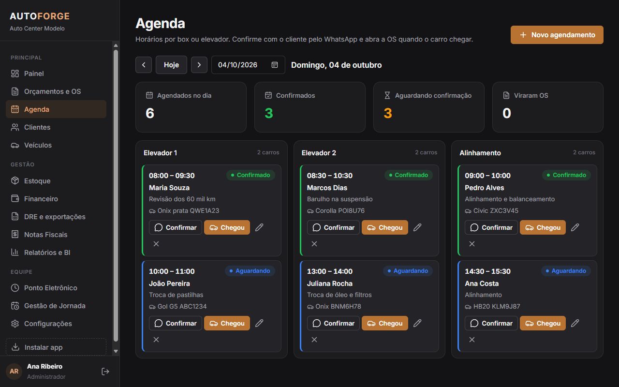The image size is (619, 387).
Task: Click the Aguardando confirmação stat card
Action: 429,107
